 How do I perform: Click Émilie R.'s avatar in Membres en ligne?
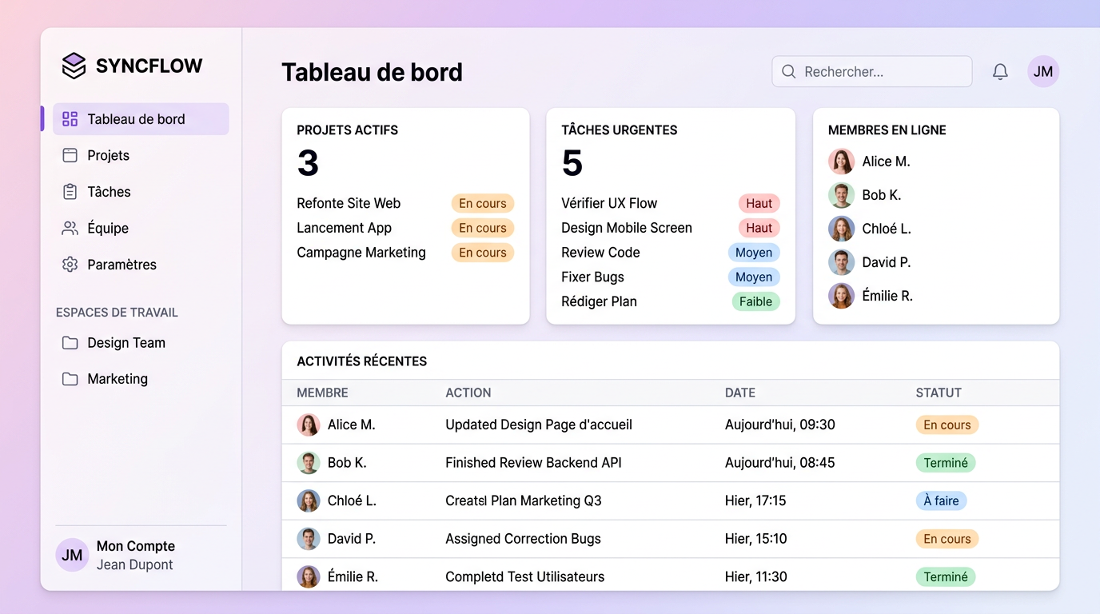click(x=841, y=296)
